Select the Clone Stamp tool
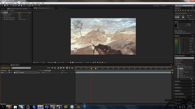Viewport: 195px width, 109px height. tap(30, 5)
